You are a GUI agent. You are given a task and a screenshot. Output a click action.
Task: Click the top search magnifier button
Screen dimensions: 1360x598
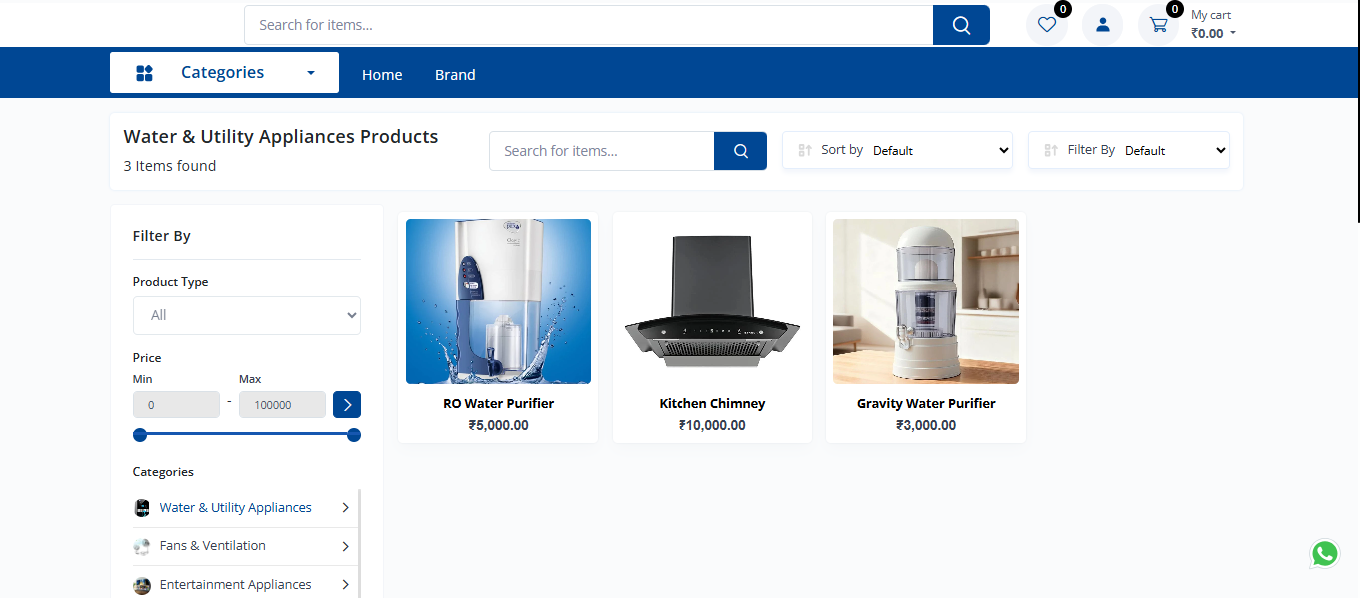pyautogui.click(x=961, y=25)
